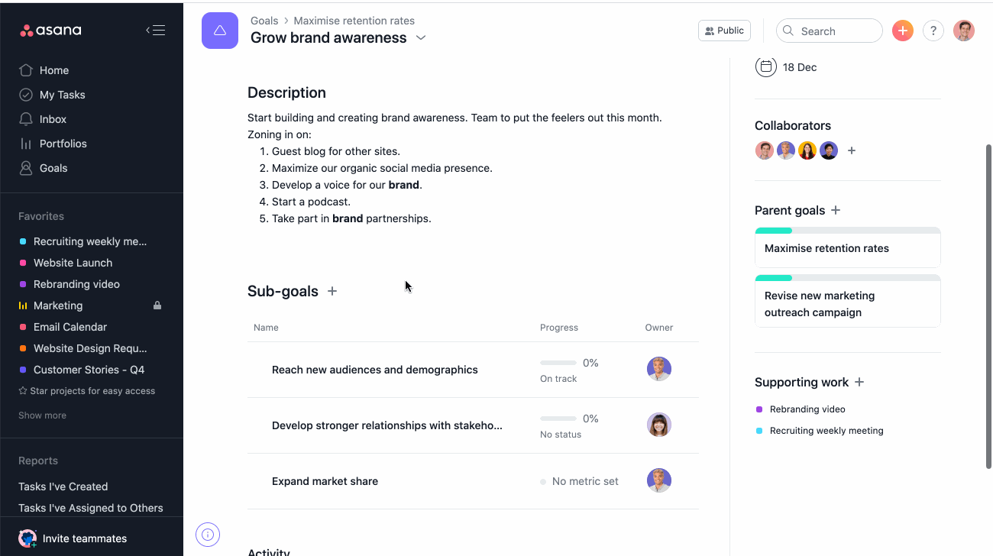This screenshot has height=556, width=993.
Task: Add a parent goal with plus icon
Action: tap(836, 210)
